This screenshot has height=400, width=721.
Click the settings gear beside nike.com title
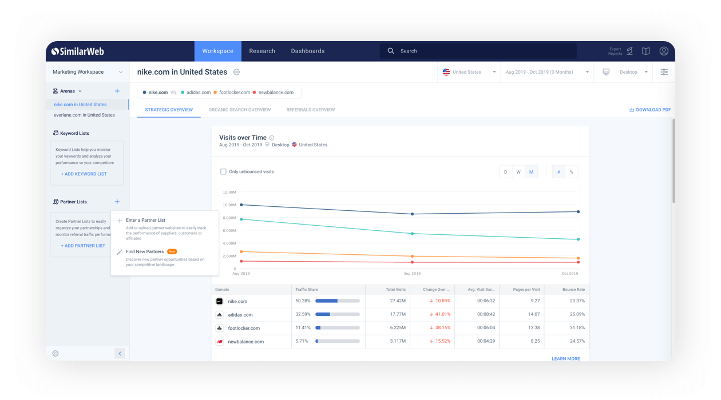(x=236, y=72)
